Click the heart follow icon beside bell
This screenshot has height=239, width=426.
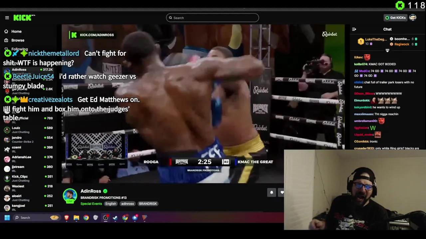(282, 193)
